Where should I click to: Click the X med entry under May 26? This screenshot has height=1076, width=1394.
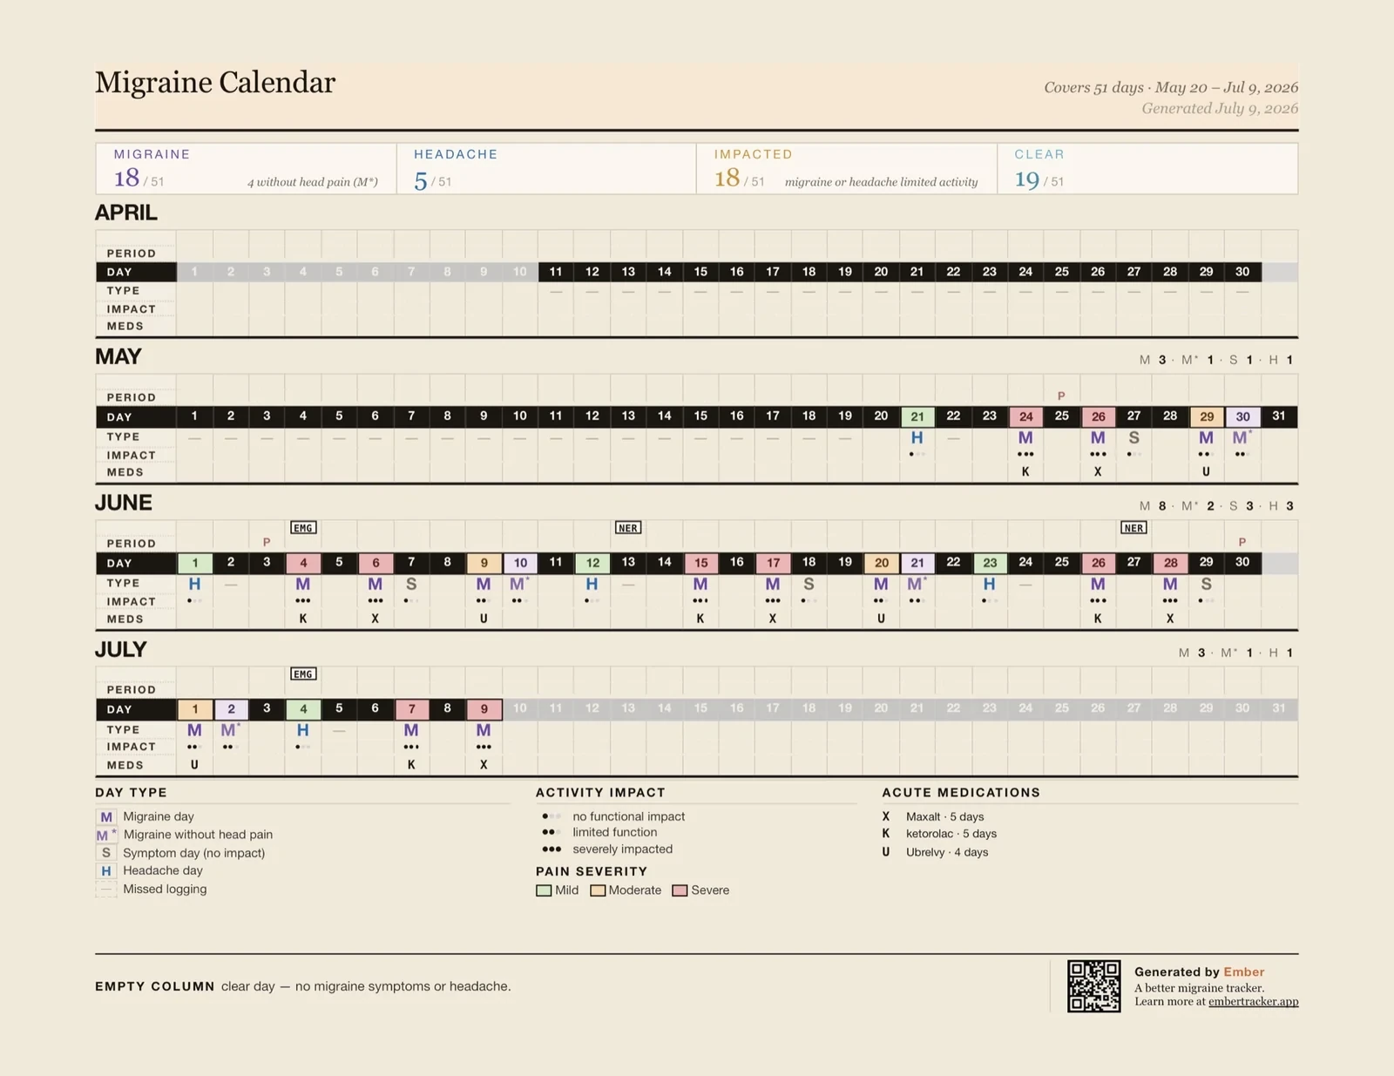[1098, 471]
